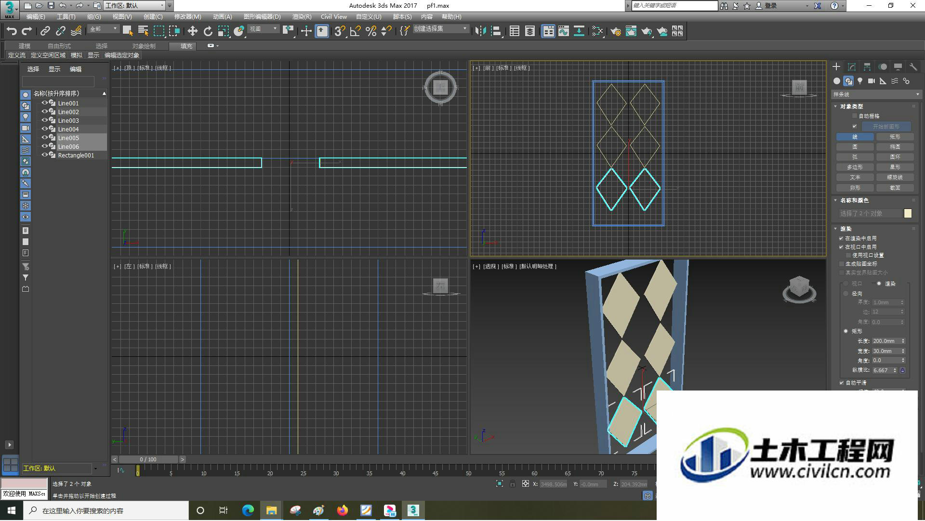Switch to Geometry category in Create panel

point(837,81)
